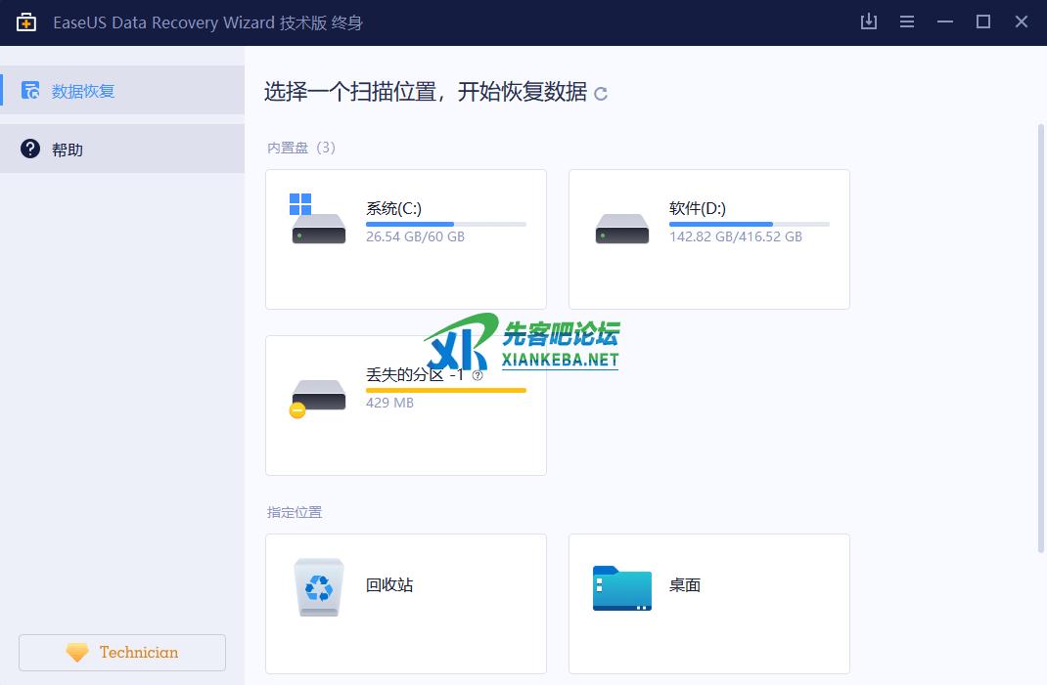Screen dimensions: 1047x685
Task: Click the question mark beside 丢失的分区 -1
Action: point(478,375)
